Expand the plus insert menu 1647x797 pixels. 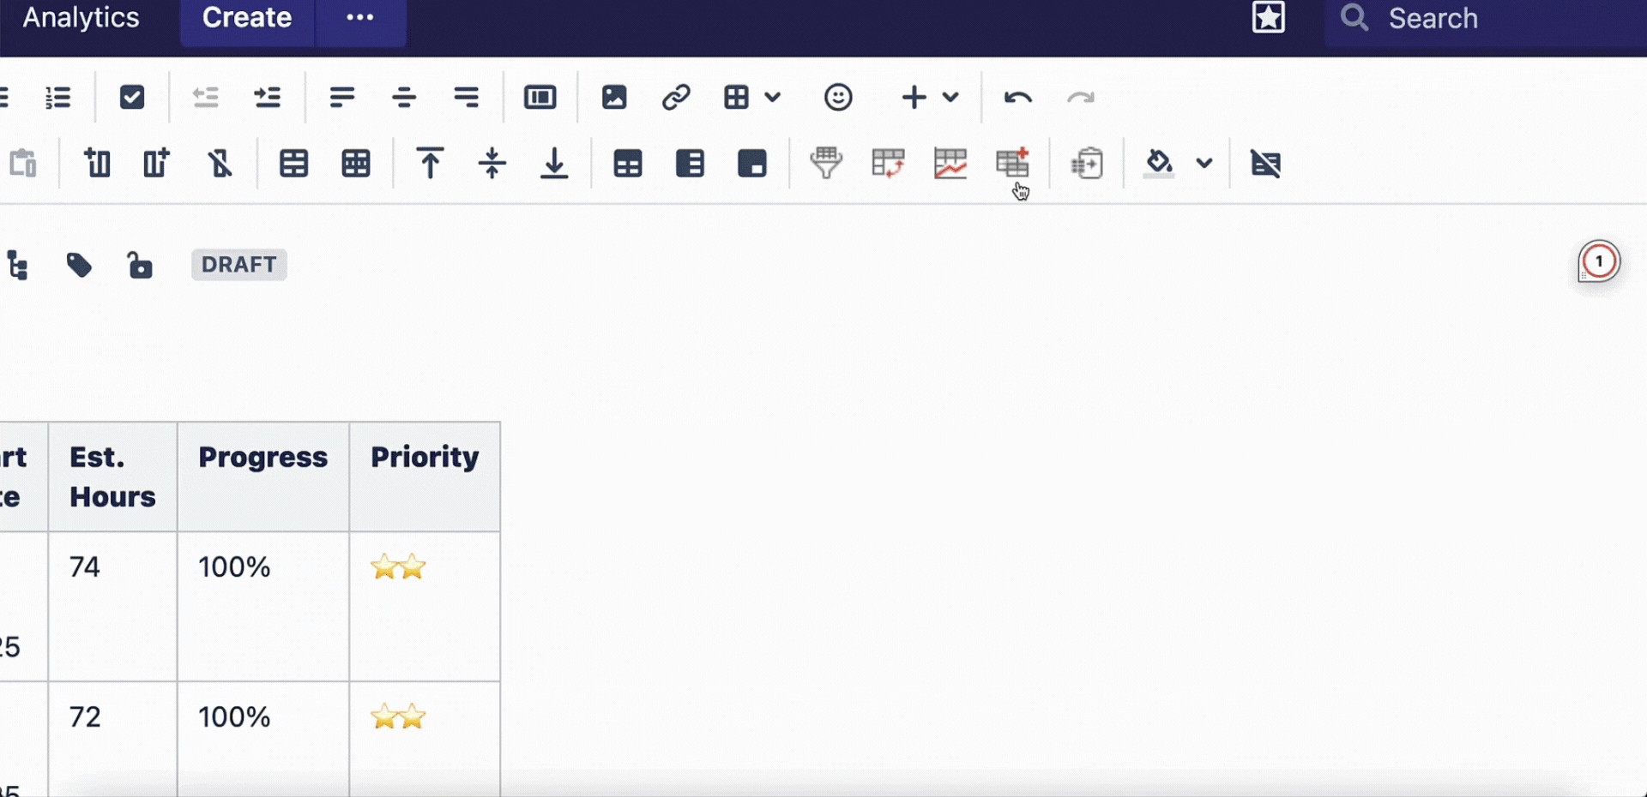(x=951, y=97)
